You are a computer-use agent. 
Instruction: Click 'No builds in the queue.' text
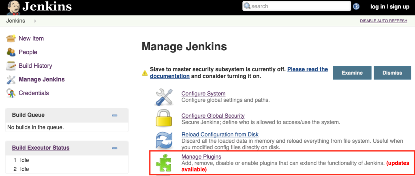coord(36,127)
